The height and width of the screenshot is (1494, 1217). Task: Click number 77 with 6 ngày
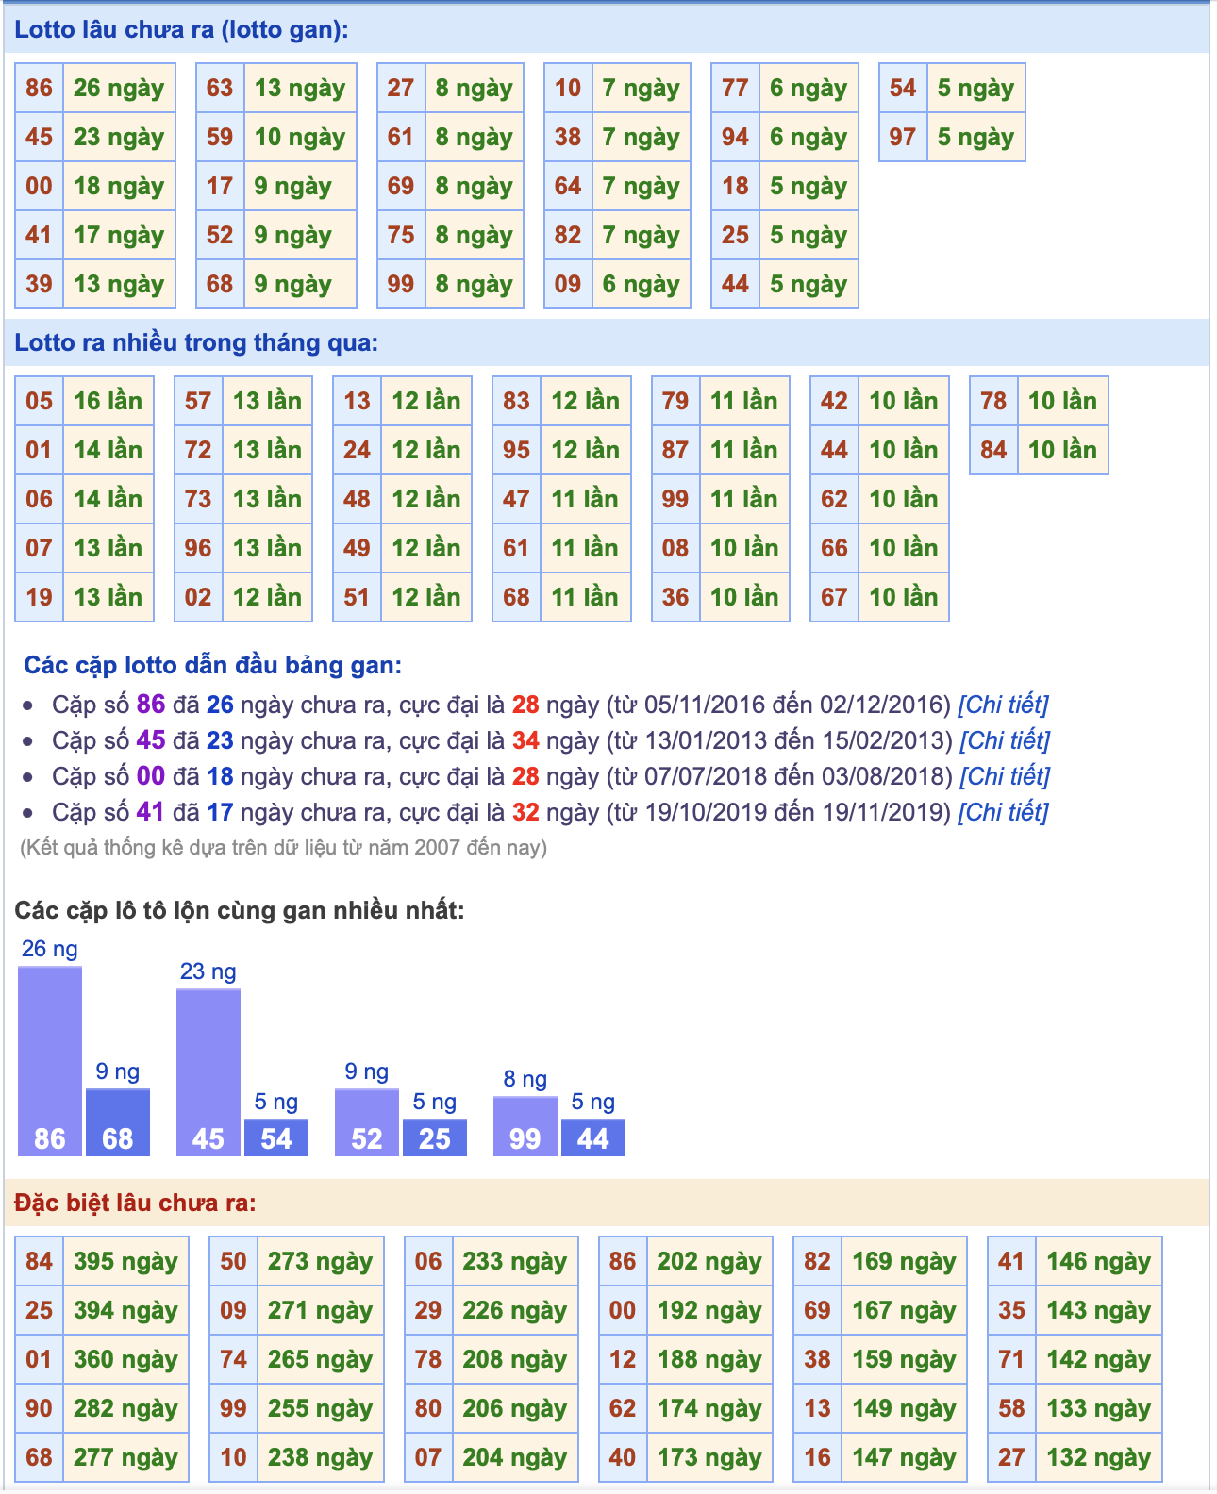[x=735, y=88]
